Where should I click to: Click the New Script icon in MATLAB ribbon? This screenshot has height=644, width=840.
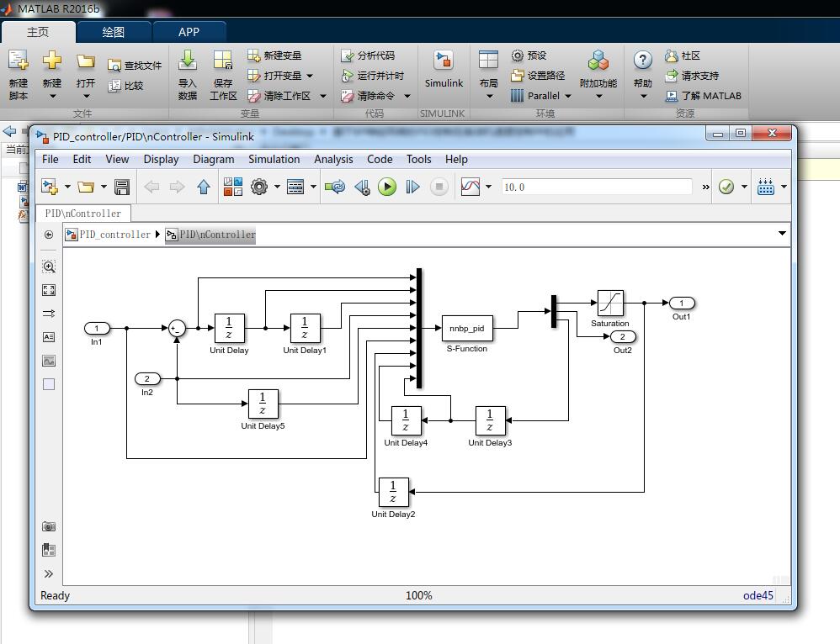pyautogui.click(x=19, y=61)
